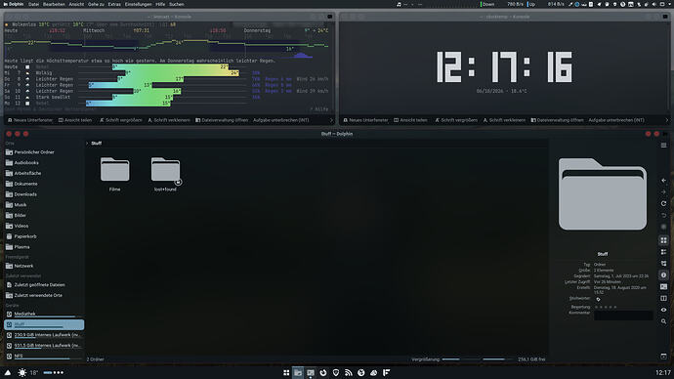
Task: Click the undo arrow in Dolphin's toolbar
Action: 663,215
